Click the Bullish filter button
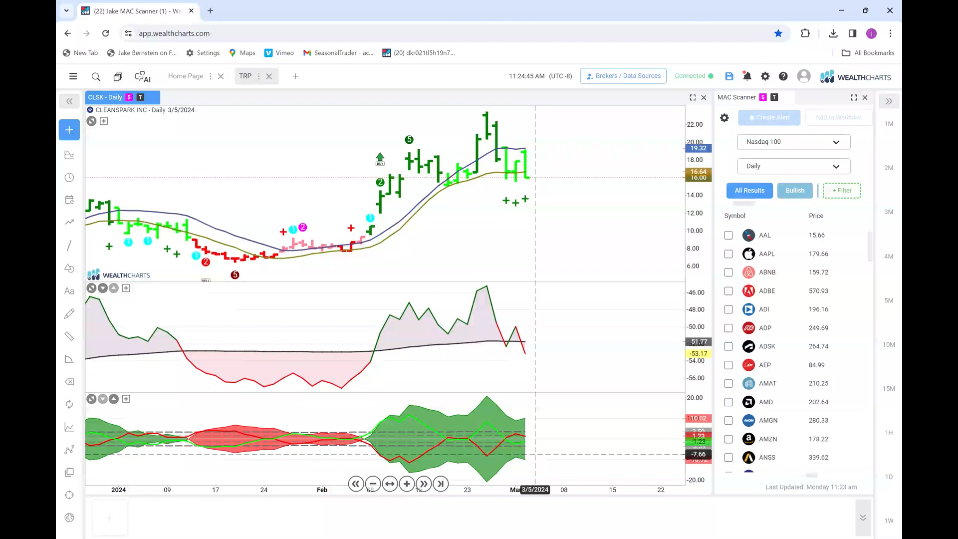958x539 pixels. (795, 191)
